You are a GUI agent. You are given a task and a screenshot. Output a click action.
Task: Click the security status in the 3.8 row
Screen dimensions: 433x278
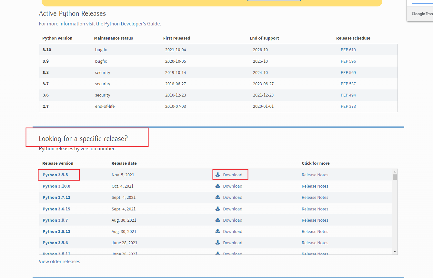[103, 73]
